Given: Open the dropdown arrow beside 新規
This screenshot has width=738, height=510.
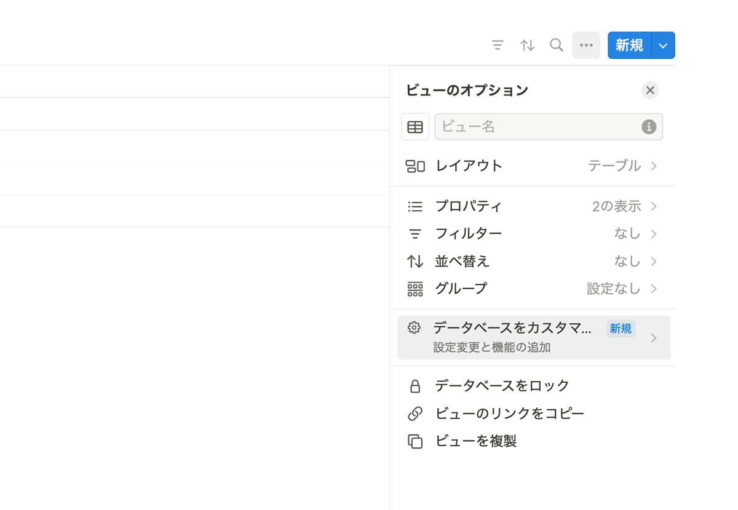Looking at the screenshot, I should click(663, 45).
